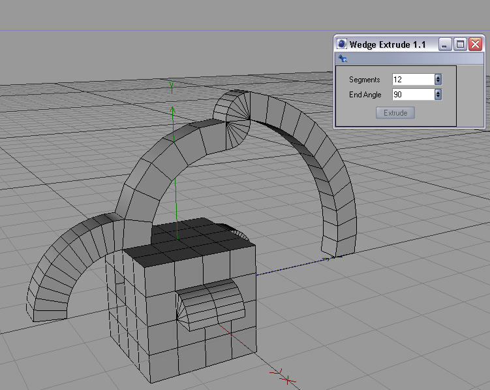This screenshot has height=390, width=490.
Task: Click into the End Angle value field
Action: (x=412, y=94)
